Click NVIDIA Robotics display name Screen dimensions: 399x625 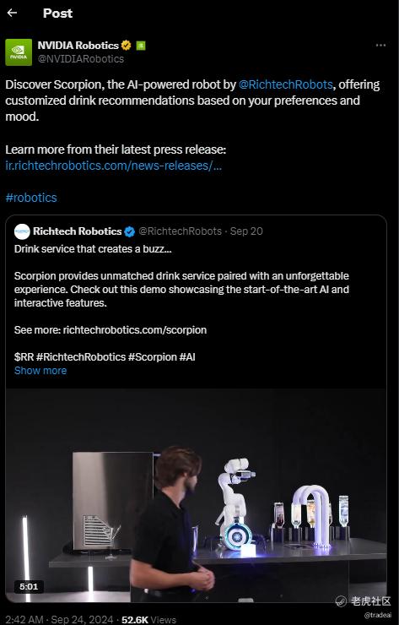(78, 46)
